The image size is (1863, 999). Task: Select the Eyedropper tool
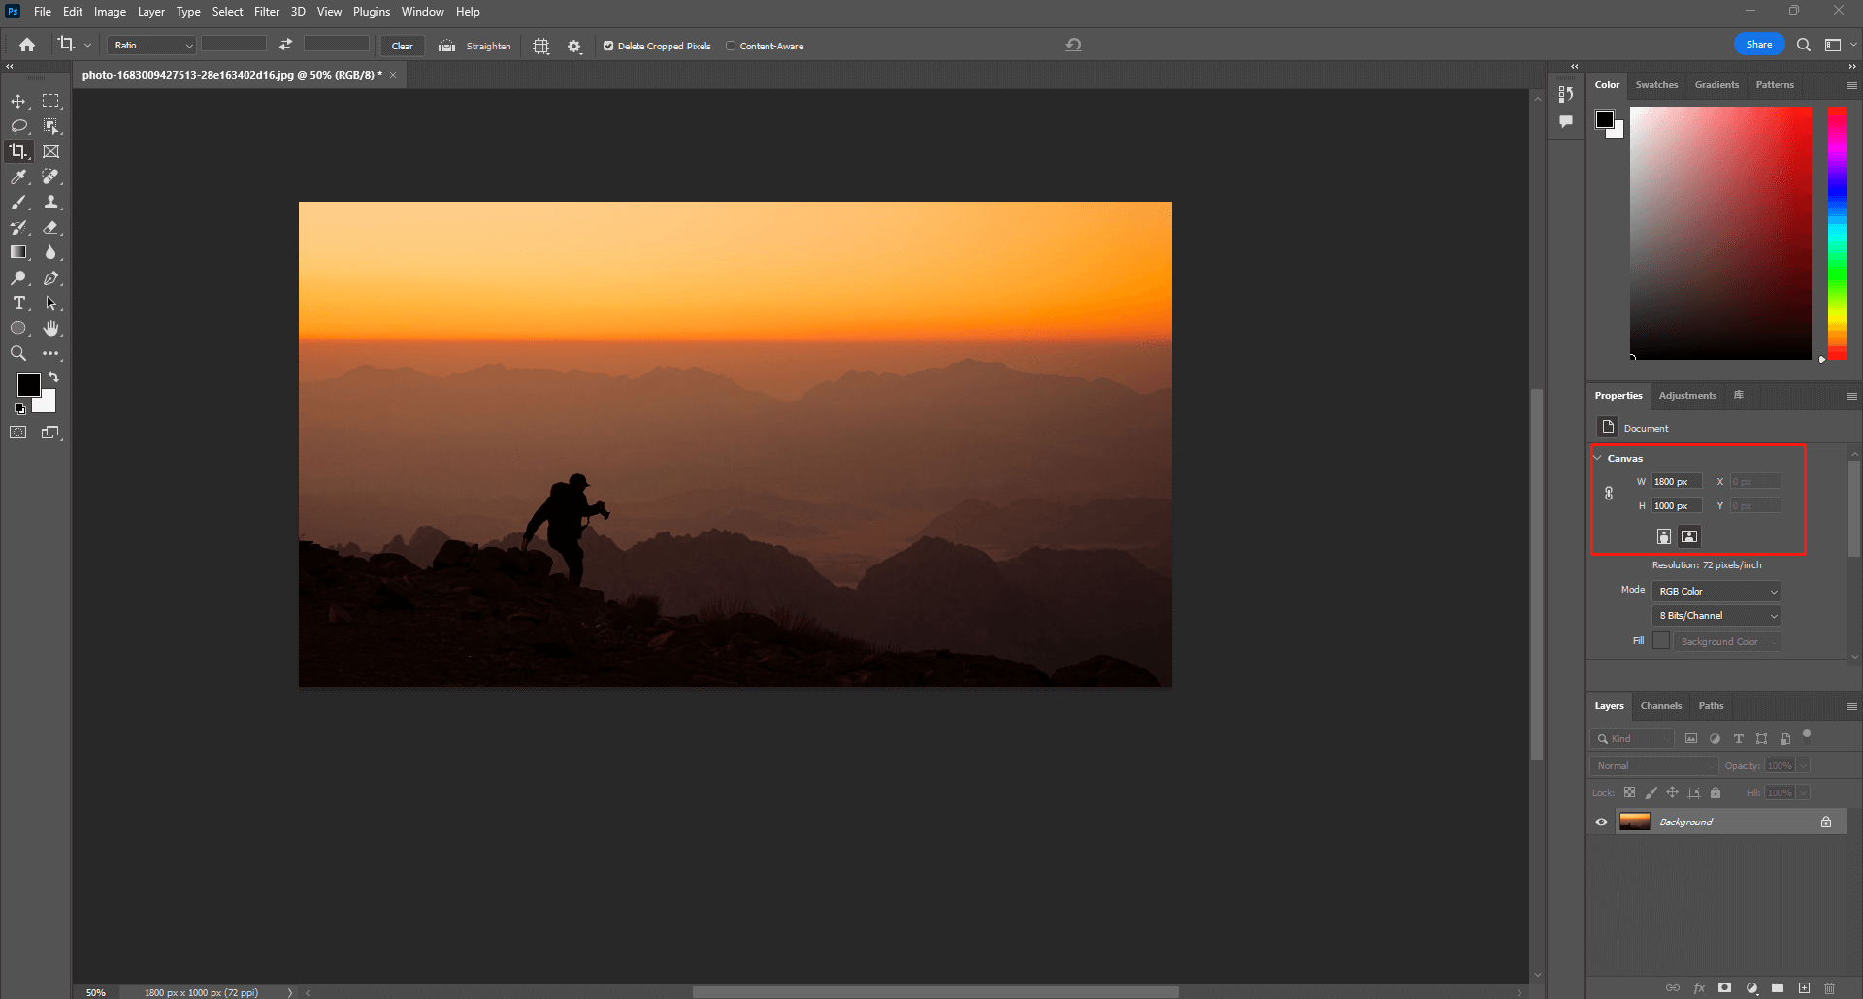pos(18,177)
